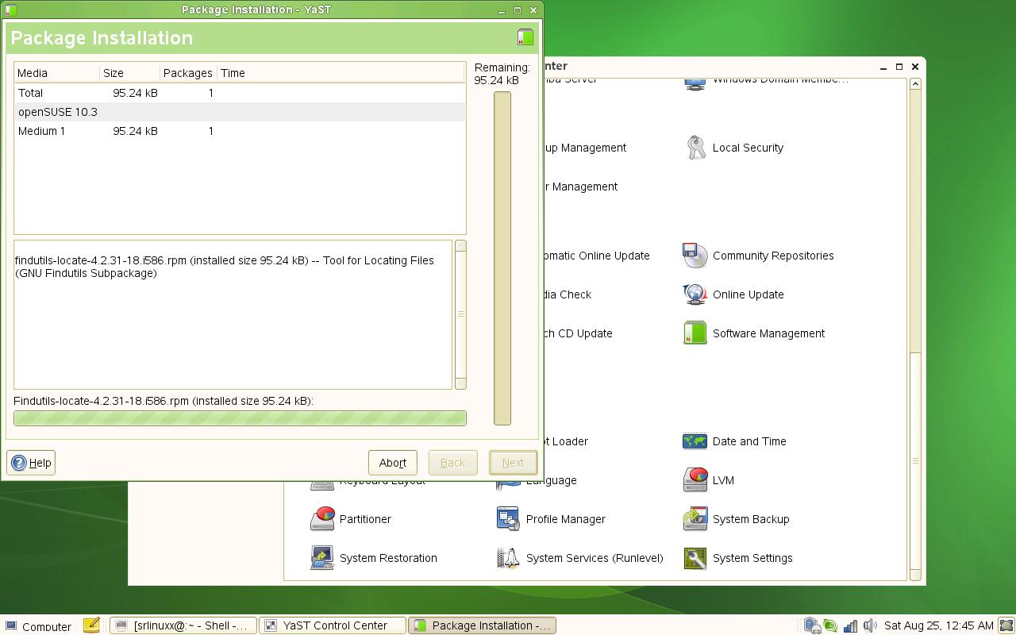Select the openSUSE 10.3 row
Screen dimensions: 1016x635
click(x=240, y=112)
